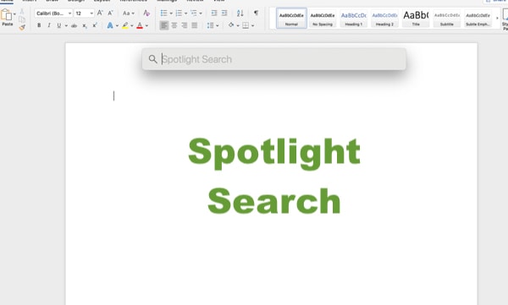Click the Bullets list icon
Viewport: 508px width, 305px height.
(164, 13)
